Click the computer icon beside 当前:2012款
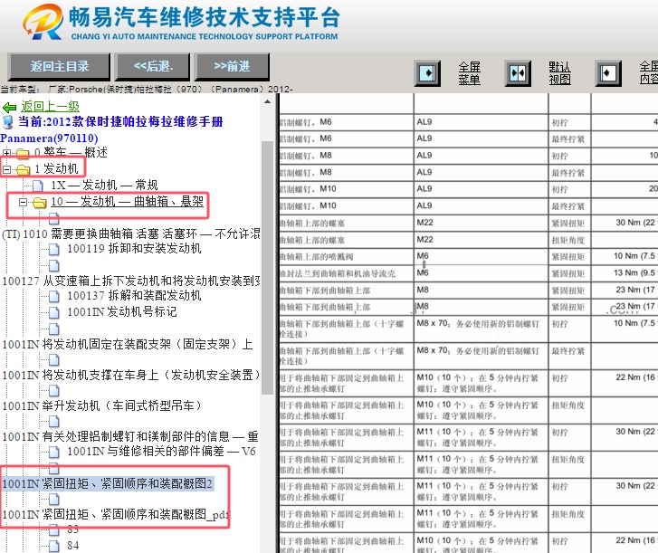The height and width of the screenshot is (553, 658). pos(7,122)
